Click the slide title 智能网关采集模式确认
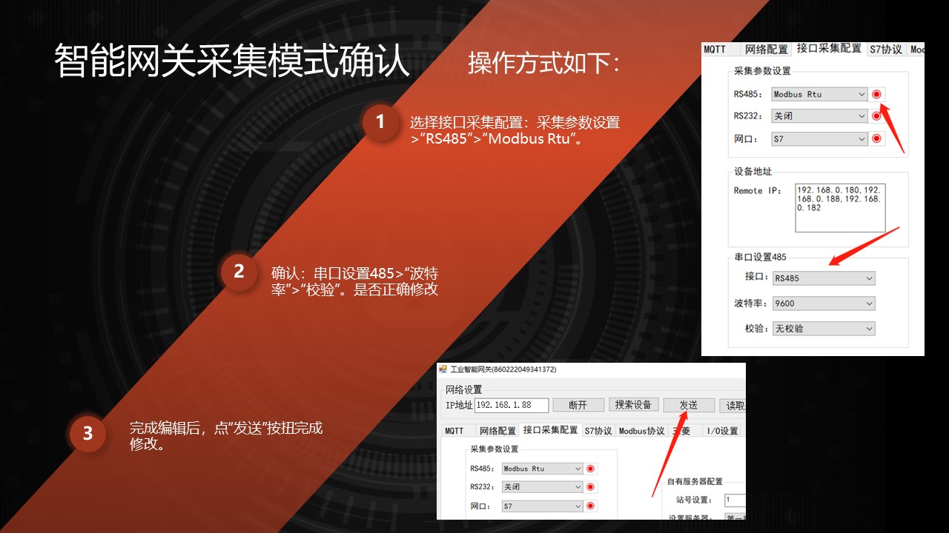The height and width of the screenshot is (533, 949). (232, 61)
